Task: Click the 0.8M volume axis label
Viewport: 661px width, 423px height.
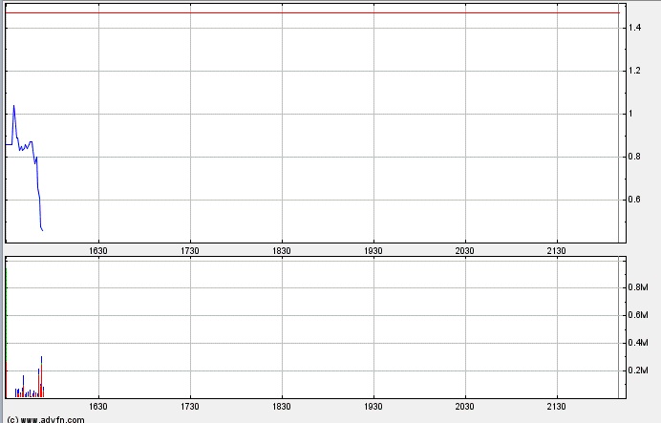Action: 637,287
